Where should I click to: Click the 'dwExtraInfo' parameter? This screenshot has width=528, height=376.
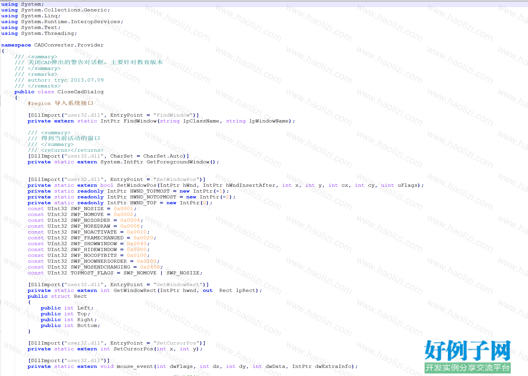[x=333, y=366]
